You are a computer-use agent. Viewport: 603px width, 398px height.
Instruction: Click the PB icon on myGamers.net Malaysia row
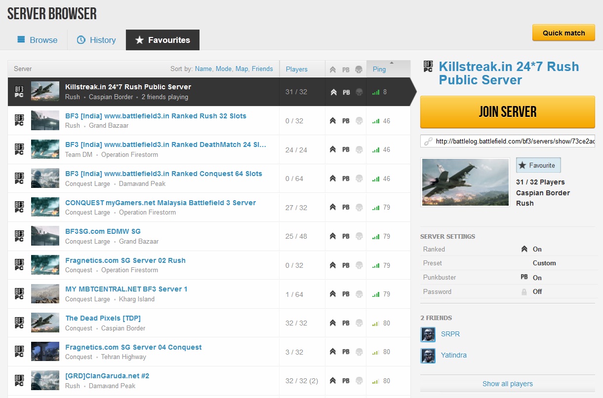346,208
